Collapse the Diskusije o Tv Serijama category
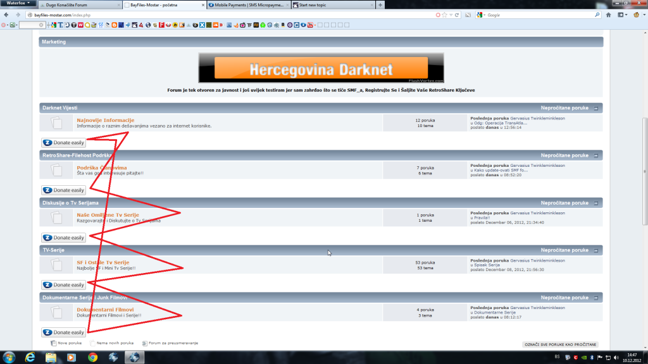648x364 pixels. click(596, 203)
